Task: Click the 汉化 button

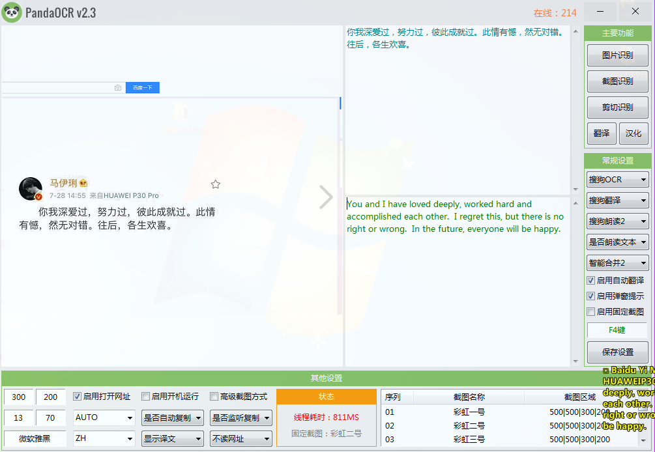Action: coord(633,133)
